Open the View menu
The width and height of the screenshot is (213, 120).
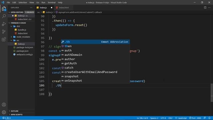pos(32,2)
